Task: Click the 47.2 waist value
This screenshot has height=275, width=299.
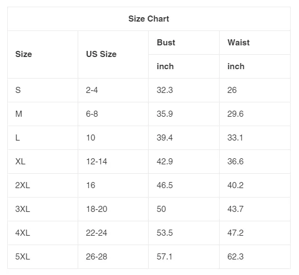Action: pyautogui.click(x=236, y=233)
